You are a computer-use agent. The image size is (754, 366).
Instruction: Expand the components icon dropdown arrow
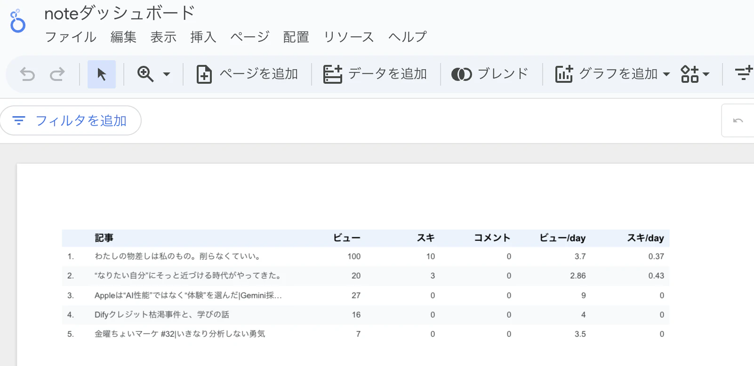706,74
